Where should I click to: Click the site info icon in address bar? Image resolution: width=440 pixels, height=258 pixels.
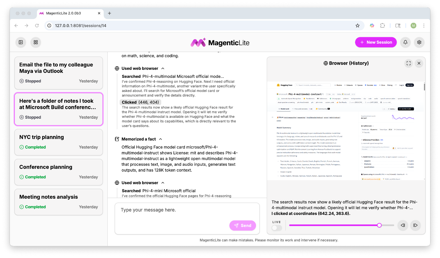50,26
